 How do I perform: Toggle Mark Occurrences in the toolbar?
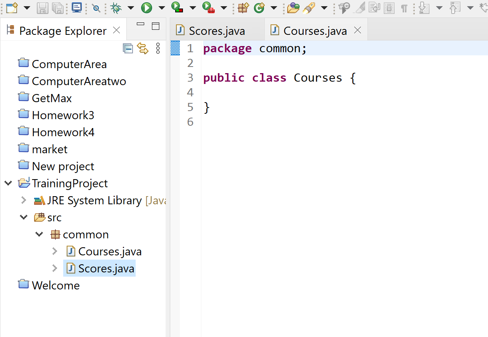click(x=359, y=7)
